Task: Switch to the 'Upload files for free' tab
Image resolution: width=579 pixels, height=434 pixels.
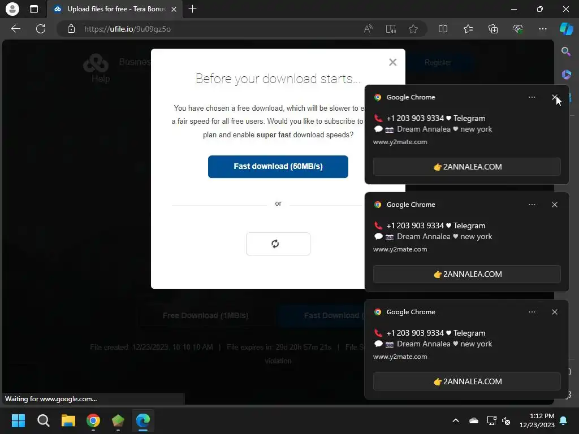Action: tap(114, 9)
